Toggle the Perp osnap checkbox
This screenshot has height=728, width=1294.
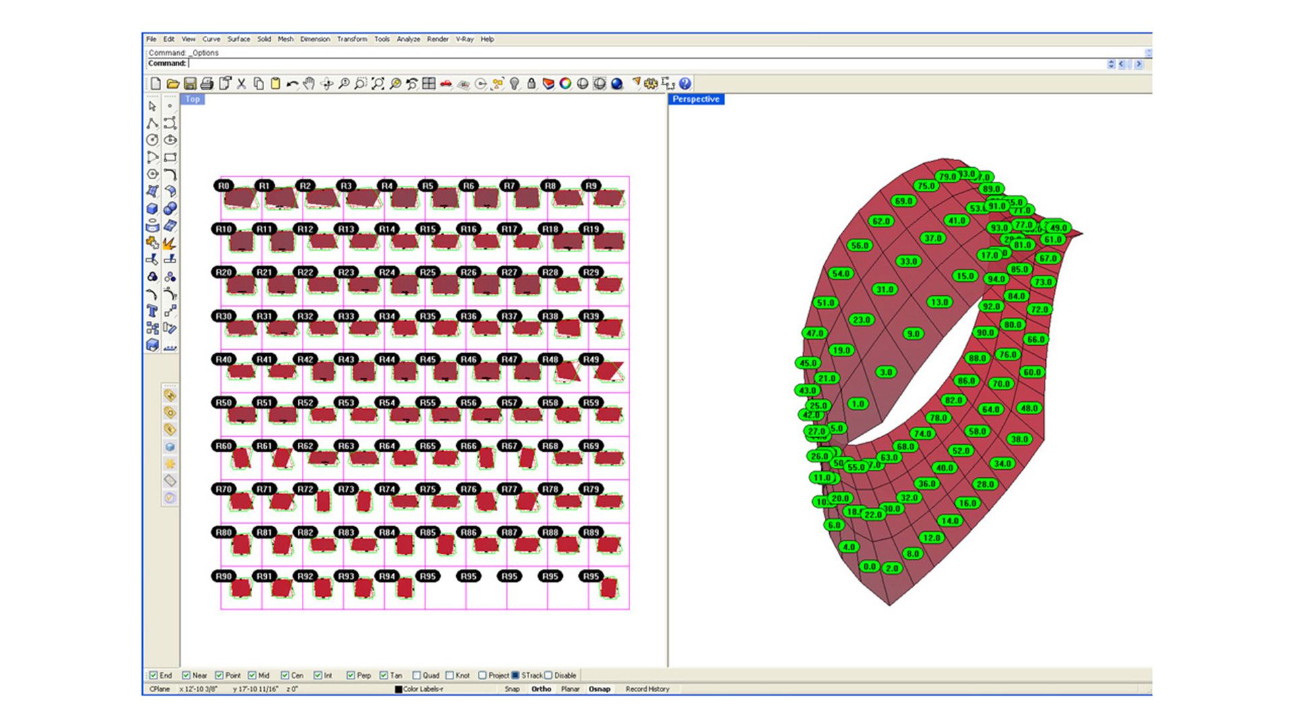tap(350, 675)
